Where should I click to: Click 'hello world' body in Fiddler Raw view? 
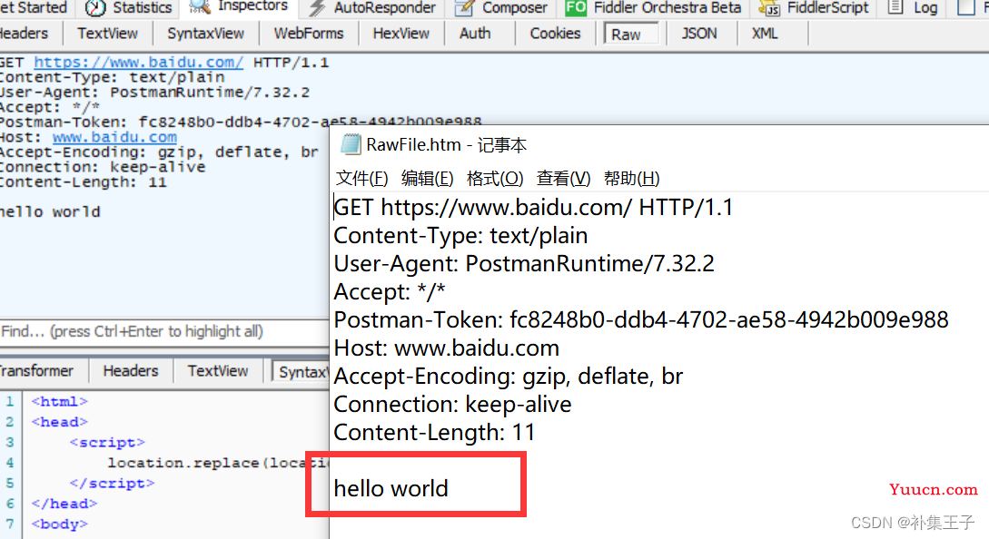pyautogui.click(x=50, y=211)
